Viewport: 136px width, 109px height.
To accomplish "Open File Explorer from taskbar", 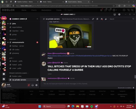I will point(78,107).
